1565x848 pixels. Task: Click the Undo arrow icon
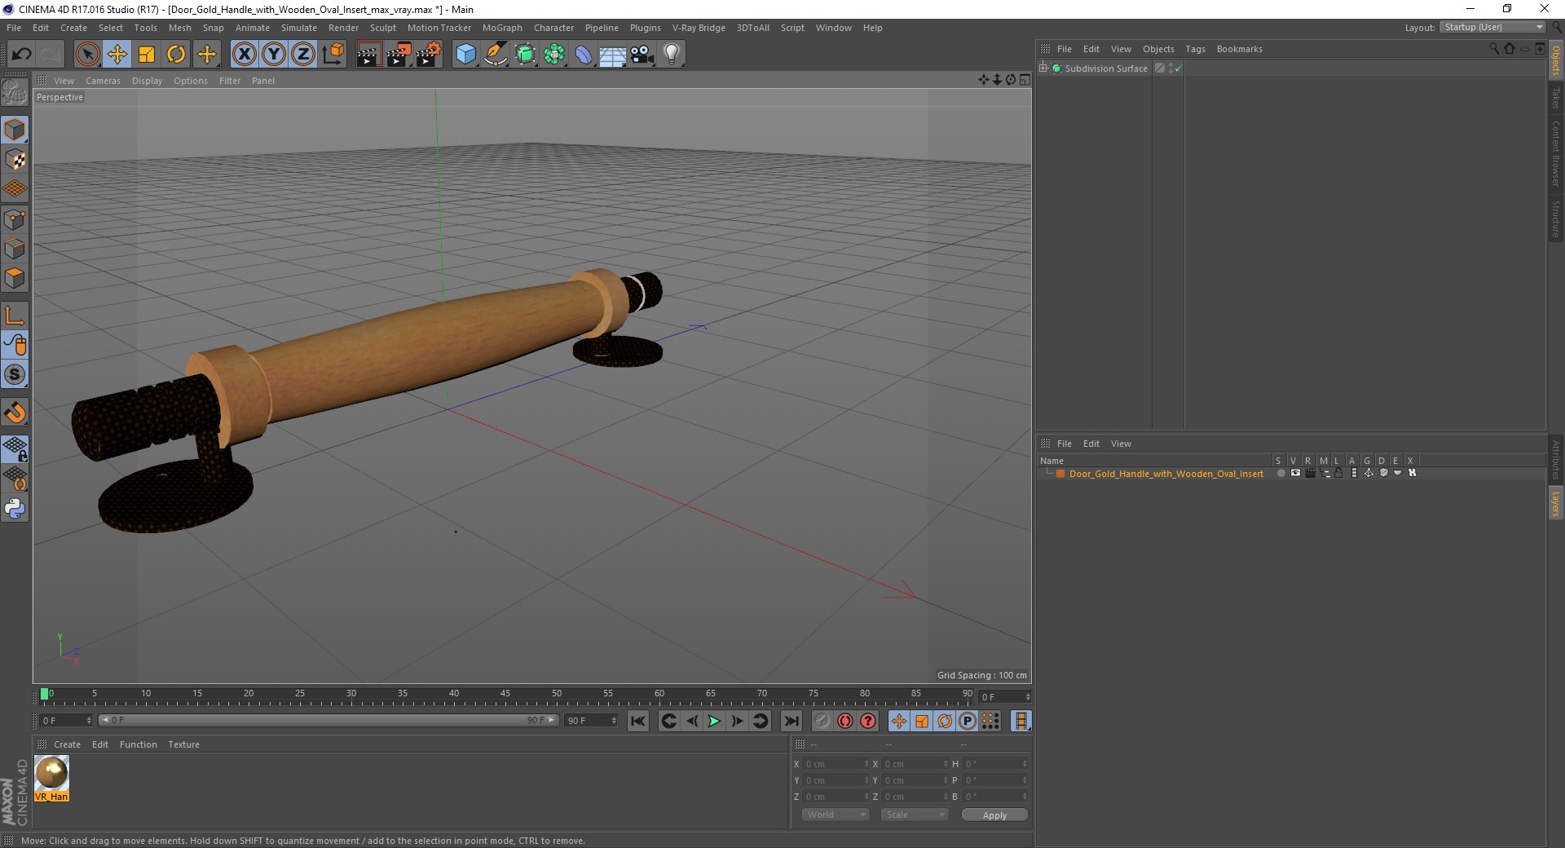point(22,55)
